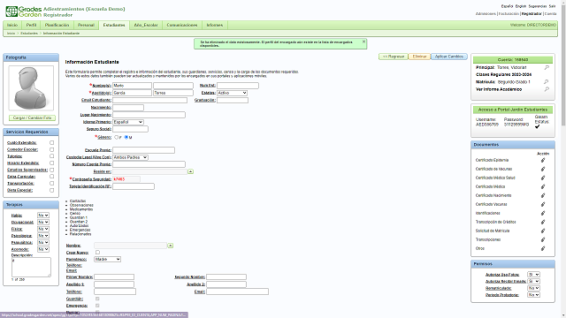Check Transportación service
This screenshot has height=318, width=566.
point(51,183)
